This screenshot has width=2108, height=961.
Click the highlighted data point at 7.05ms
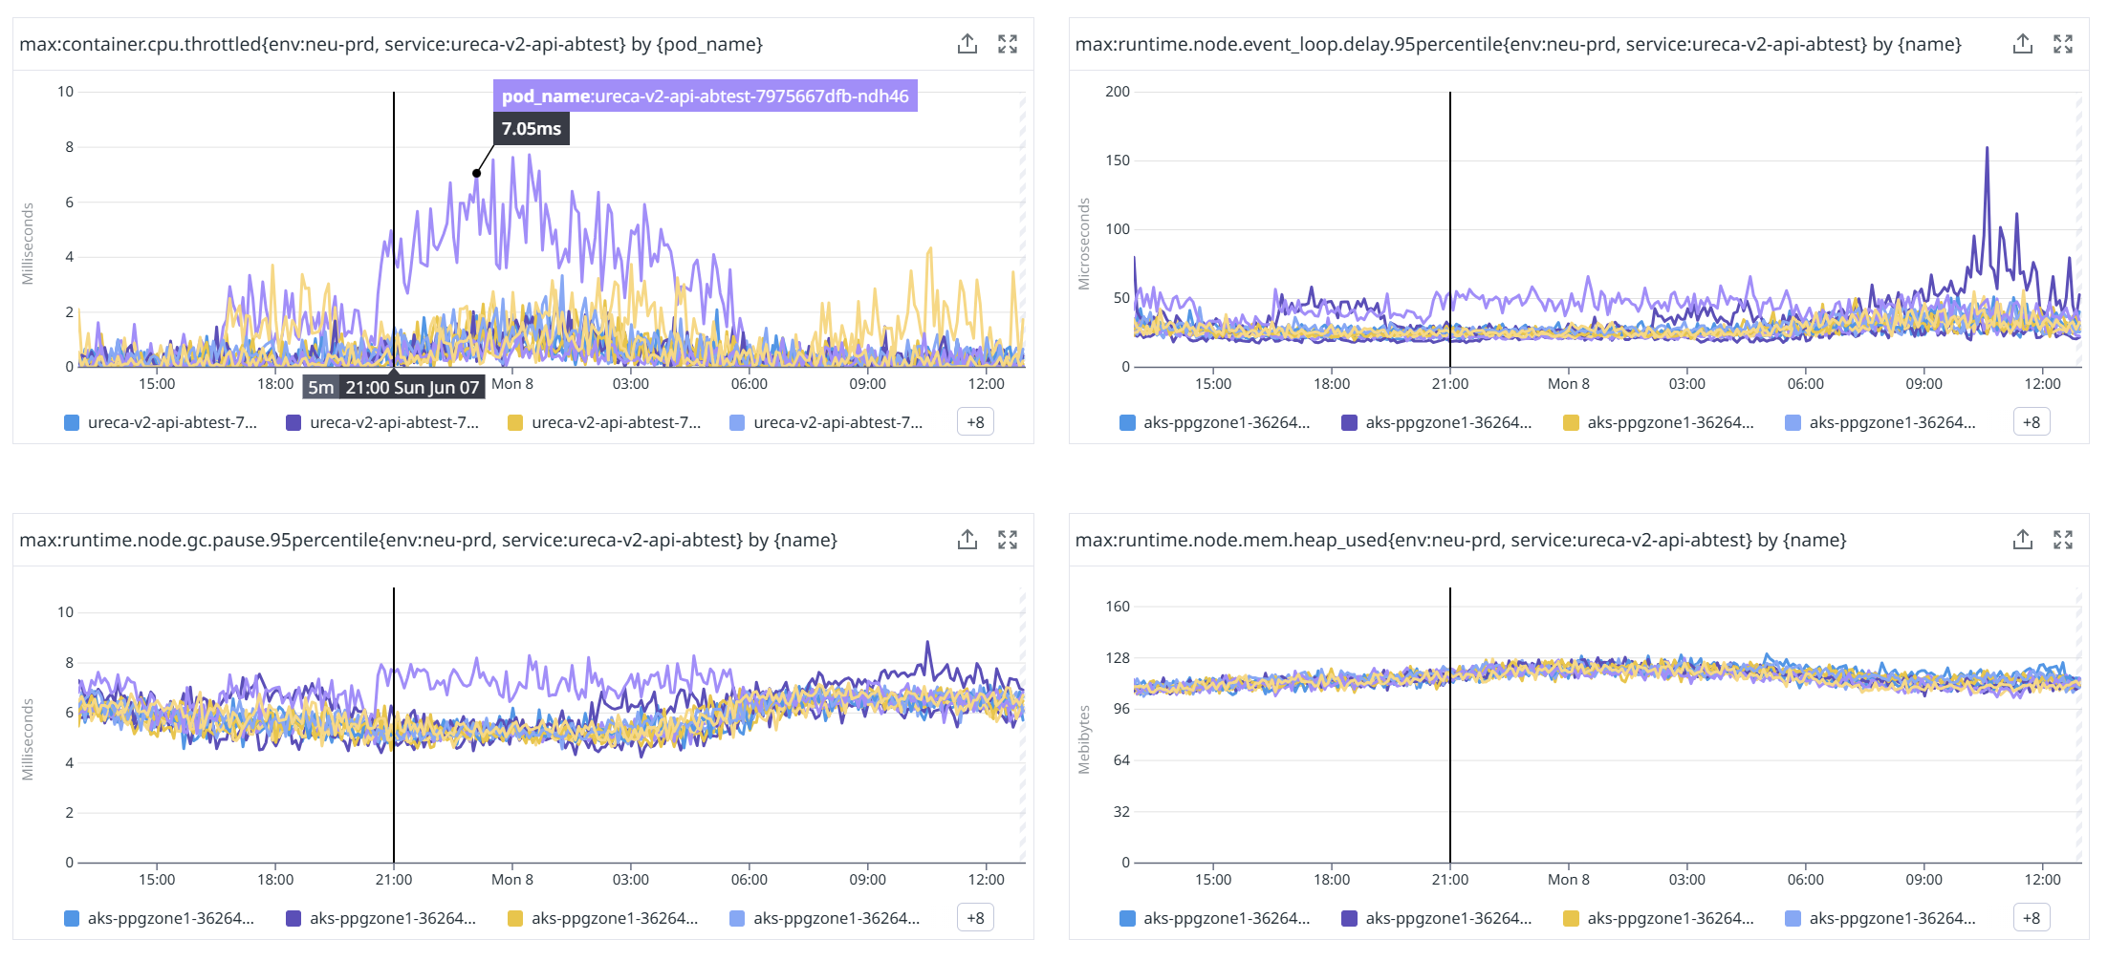coord(476,173)
